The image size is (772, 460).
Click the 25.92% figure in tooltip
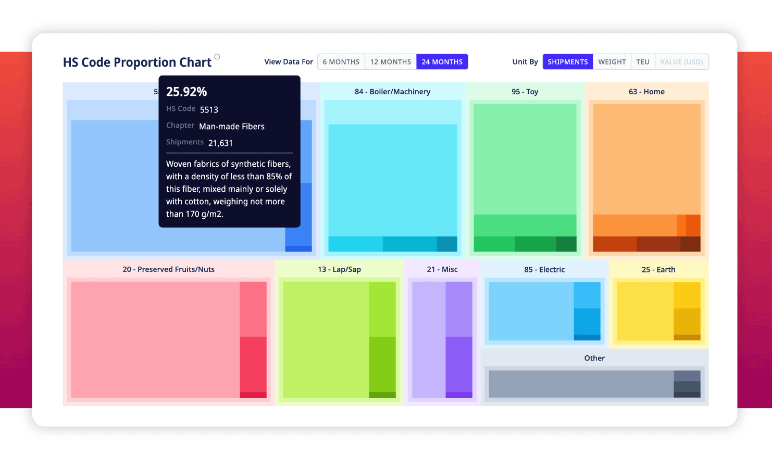[x=186, y=92]
